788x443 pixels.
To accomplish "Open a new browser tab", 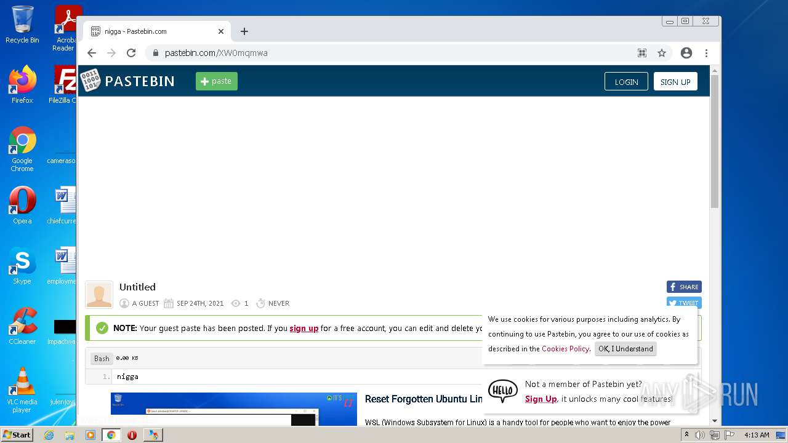I will click(x=244, y=31).
